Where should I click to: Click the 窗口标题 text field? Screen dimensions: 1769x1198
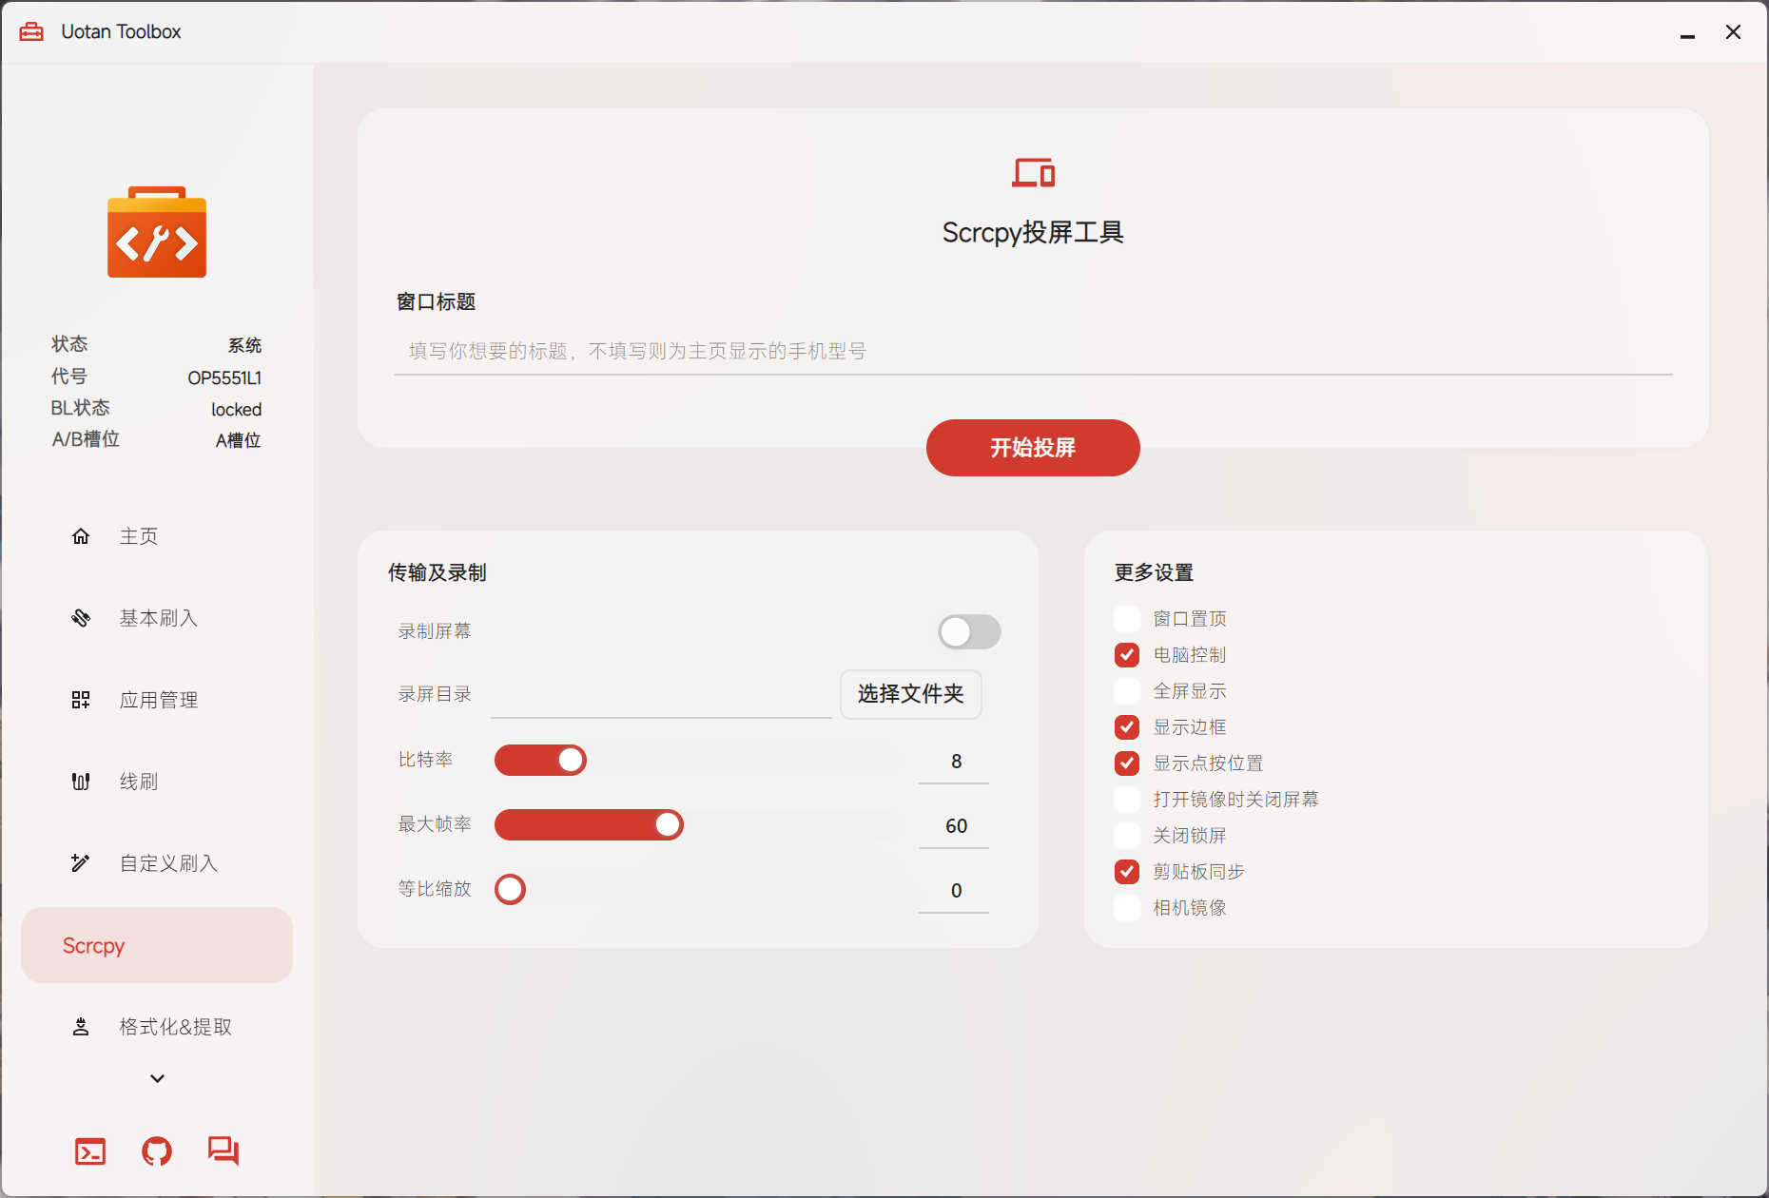pyautogui.click(x=1033, y=352)
